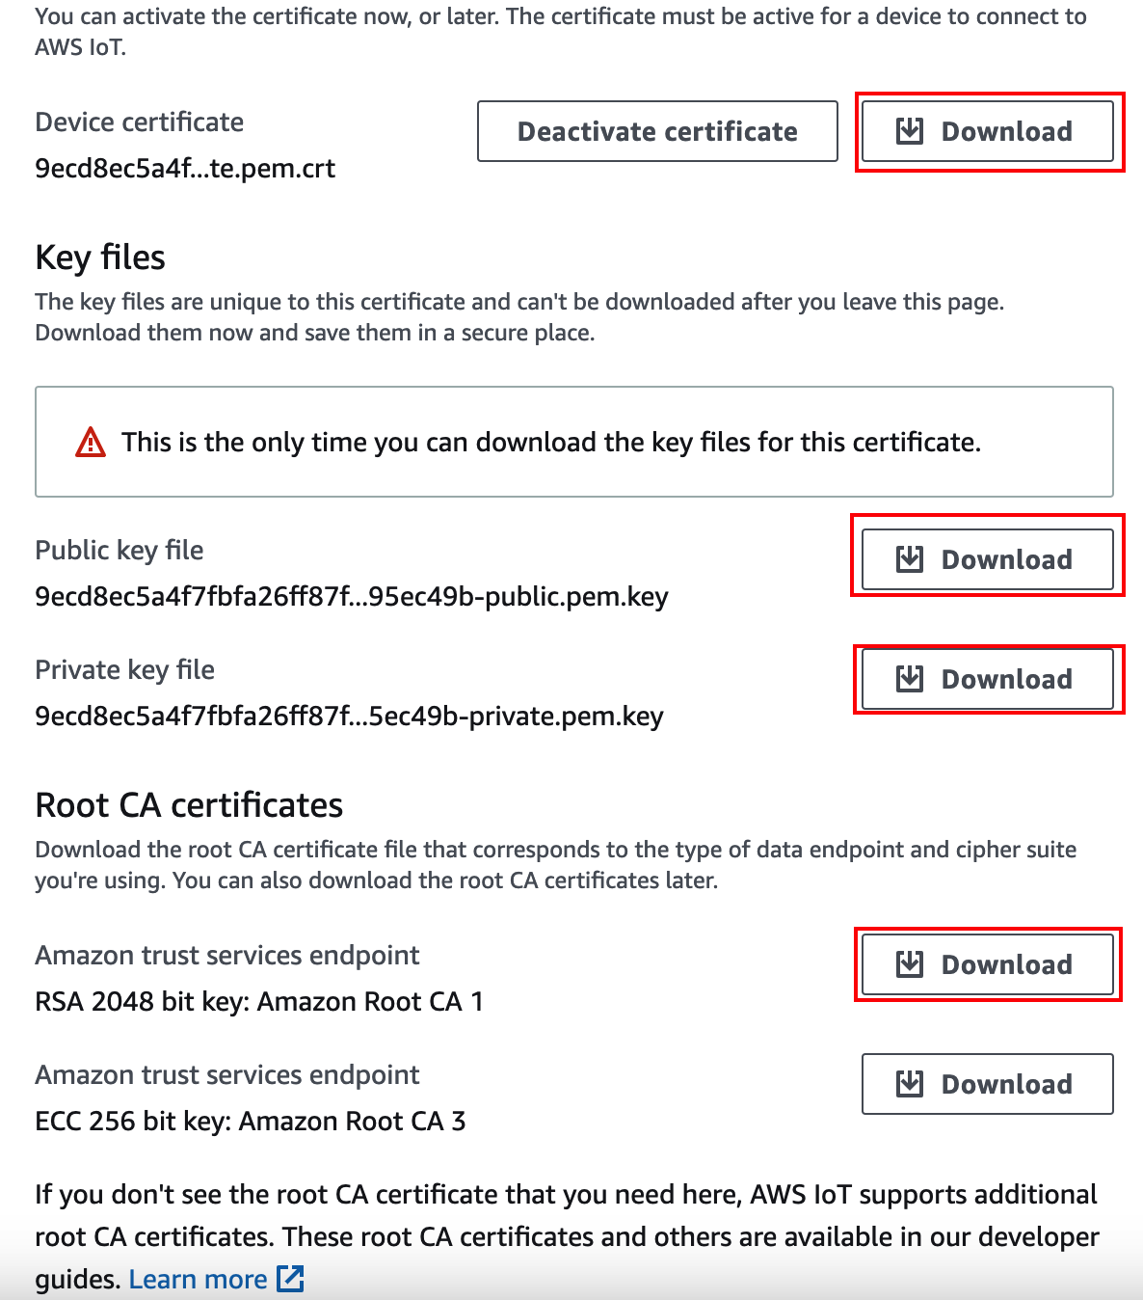Screen dimensions: 1143x1300
Task: Download the ECC 256 bit root CA certificate
Action: point(987,1084)
